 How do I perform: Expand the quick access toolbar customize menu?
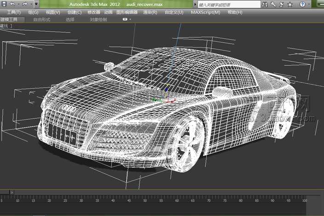[x=36, y=4]
